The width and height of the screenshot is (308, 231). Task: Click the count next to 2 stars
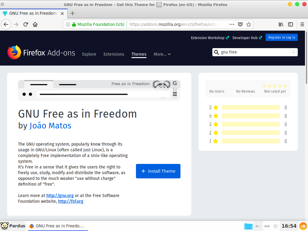[x=286, y=133]
